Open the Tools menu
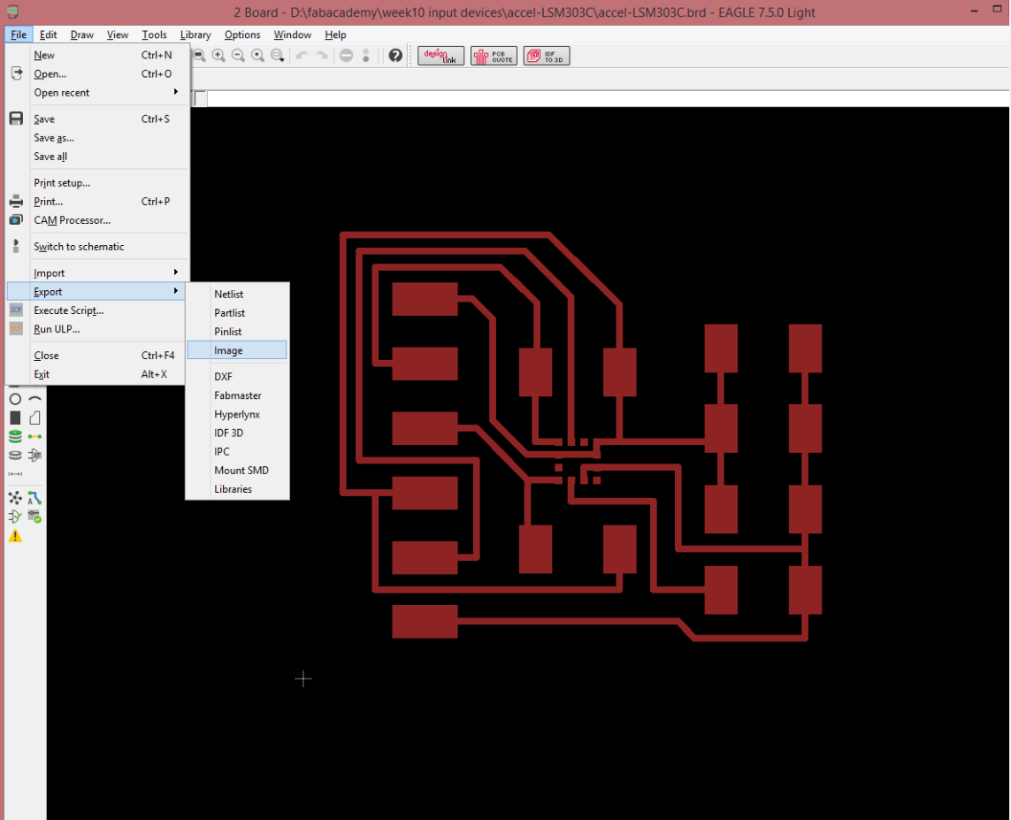The height and width of the screenshot is (820, 1011). pos(154,34)
